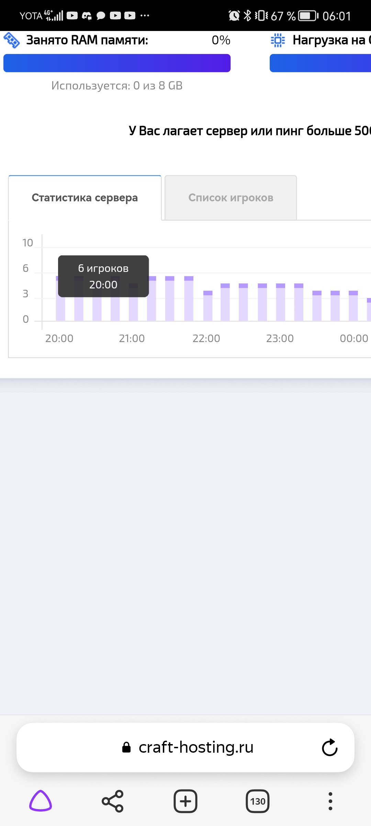The image size is (371, 826).
Task: Tap the CPU load processor icon
Action: [278, 40]
